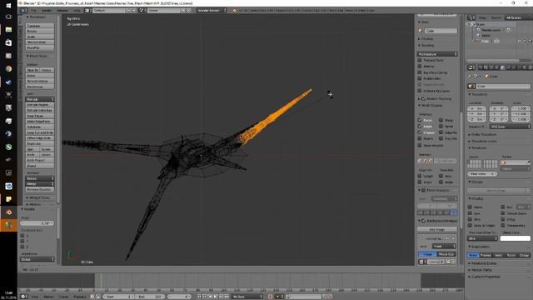Expand the Delta Transform panel

[x=485, y=135]
